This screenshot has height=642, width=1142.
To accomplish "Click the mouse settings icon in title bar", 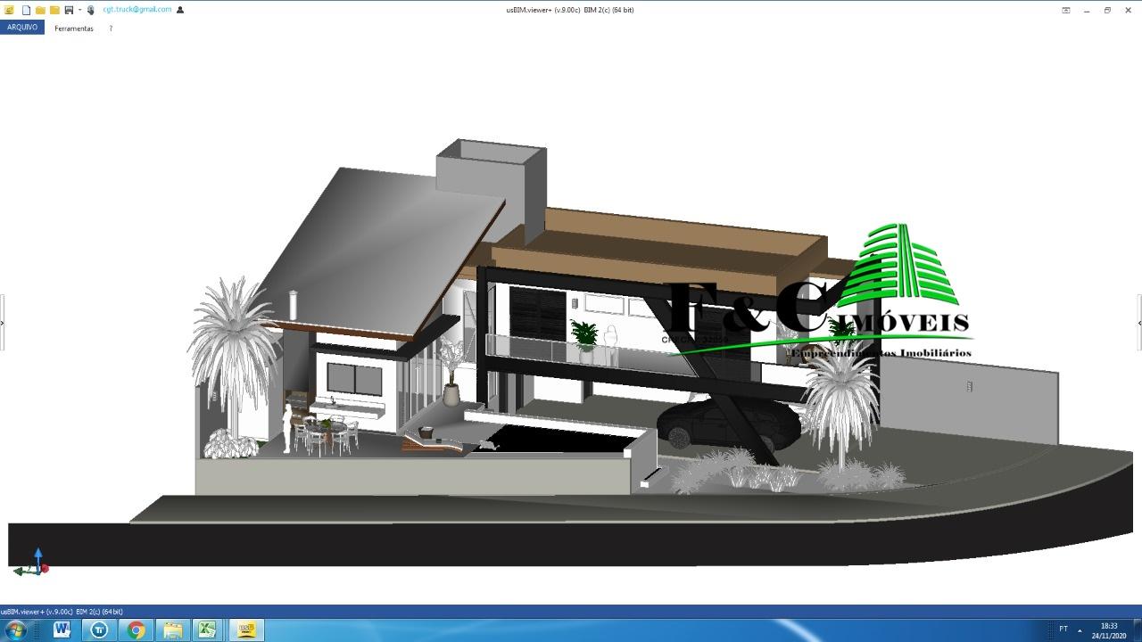I will pos(90,10).
